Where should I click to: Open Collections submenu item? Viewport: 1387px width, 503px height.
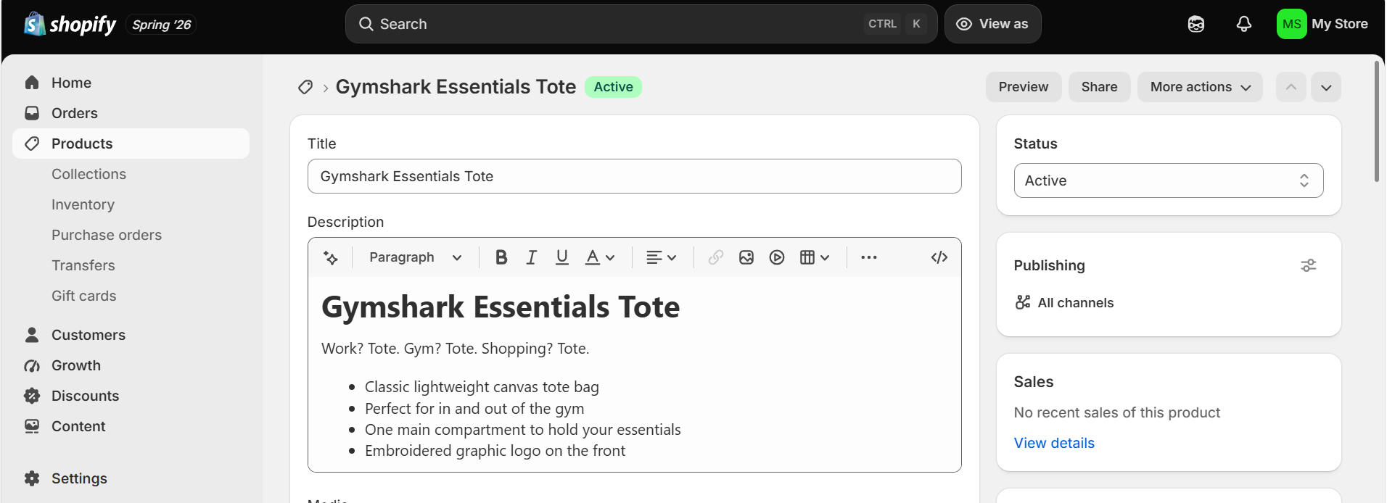point(89,174)
